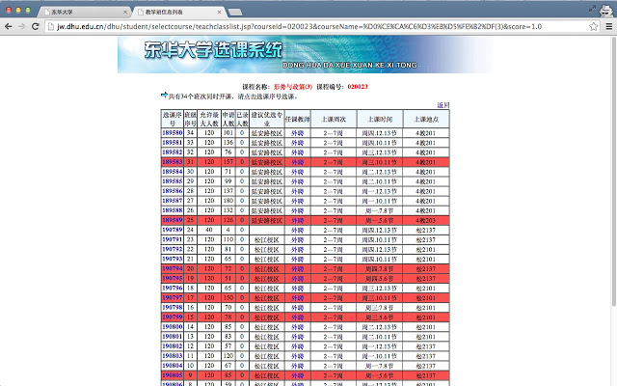The image size is (617, 386).
Task: Select course number 190789
Action: pos(173,230)
